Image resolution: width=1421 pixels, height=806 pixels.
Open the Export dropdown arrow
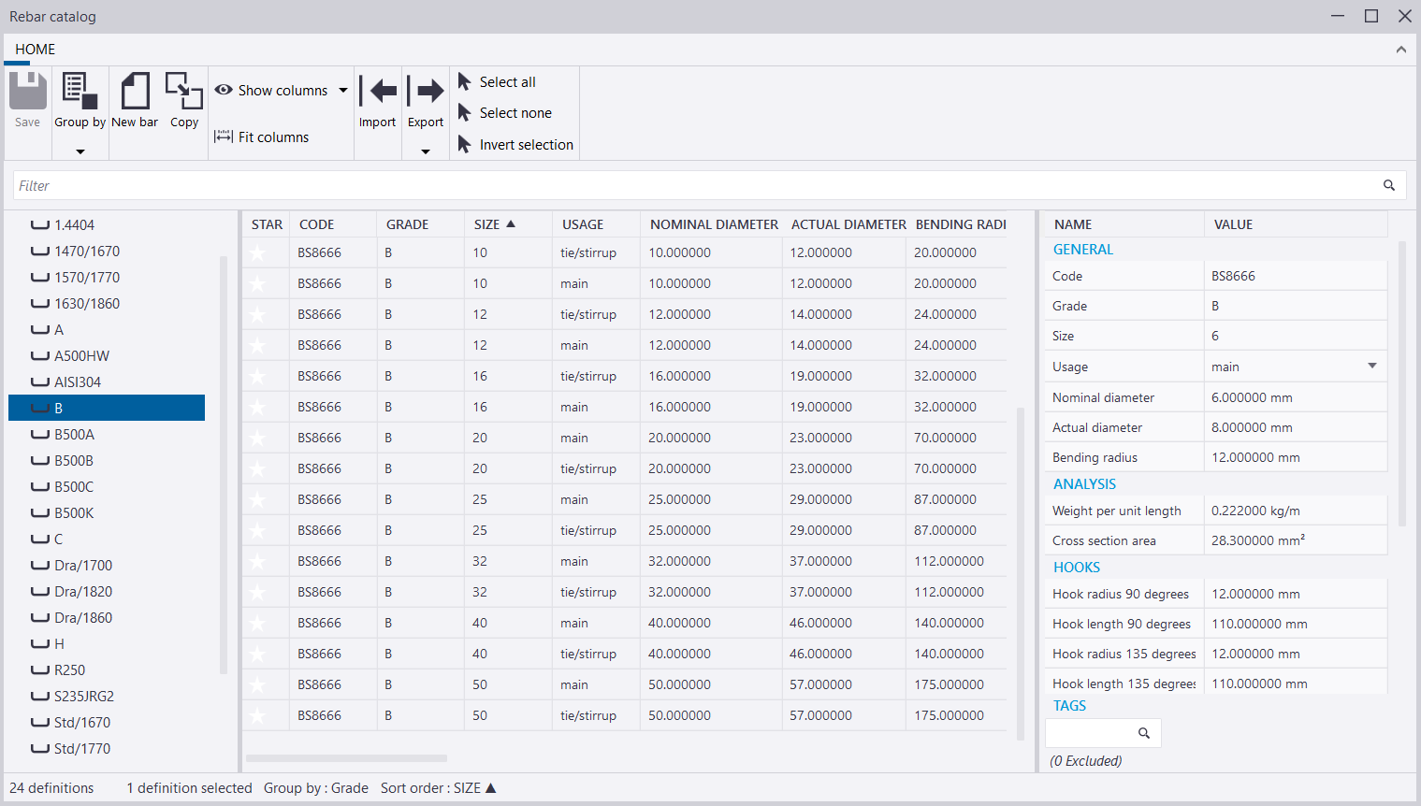tap(426, 151)
